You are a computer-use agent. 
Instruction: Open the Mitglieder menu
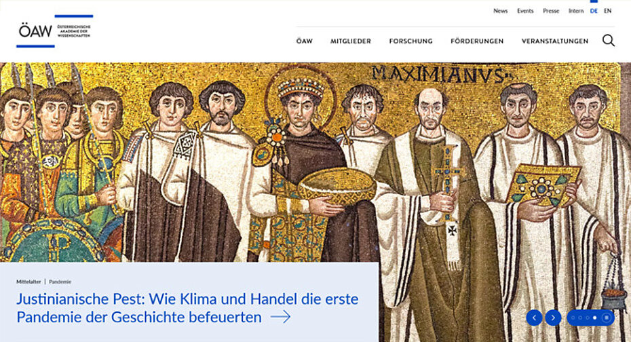(x=351, y=41)
